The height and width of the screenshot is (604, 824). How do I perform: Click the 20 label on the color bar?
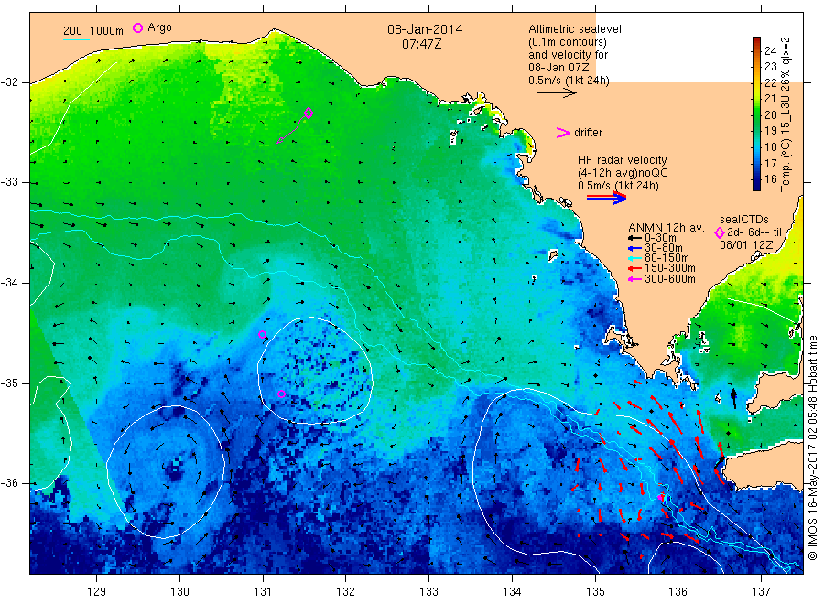pos(770,114)
